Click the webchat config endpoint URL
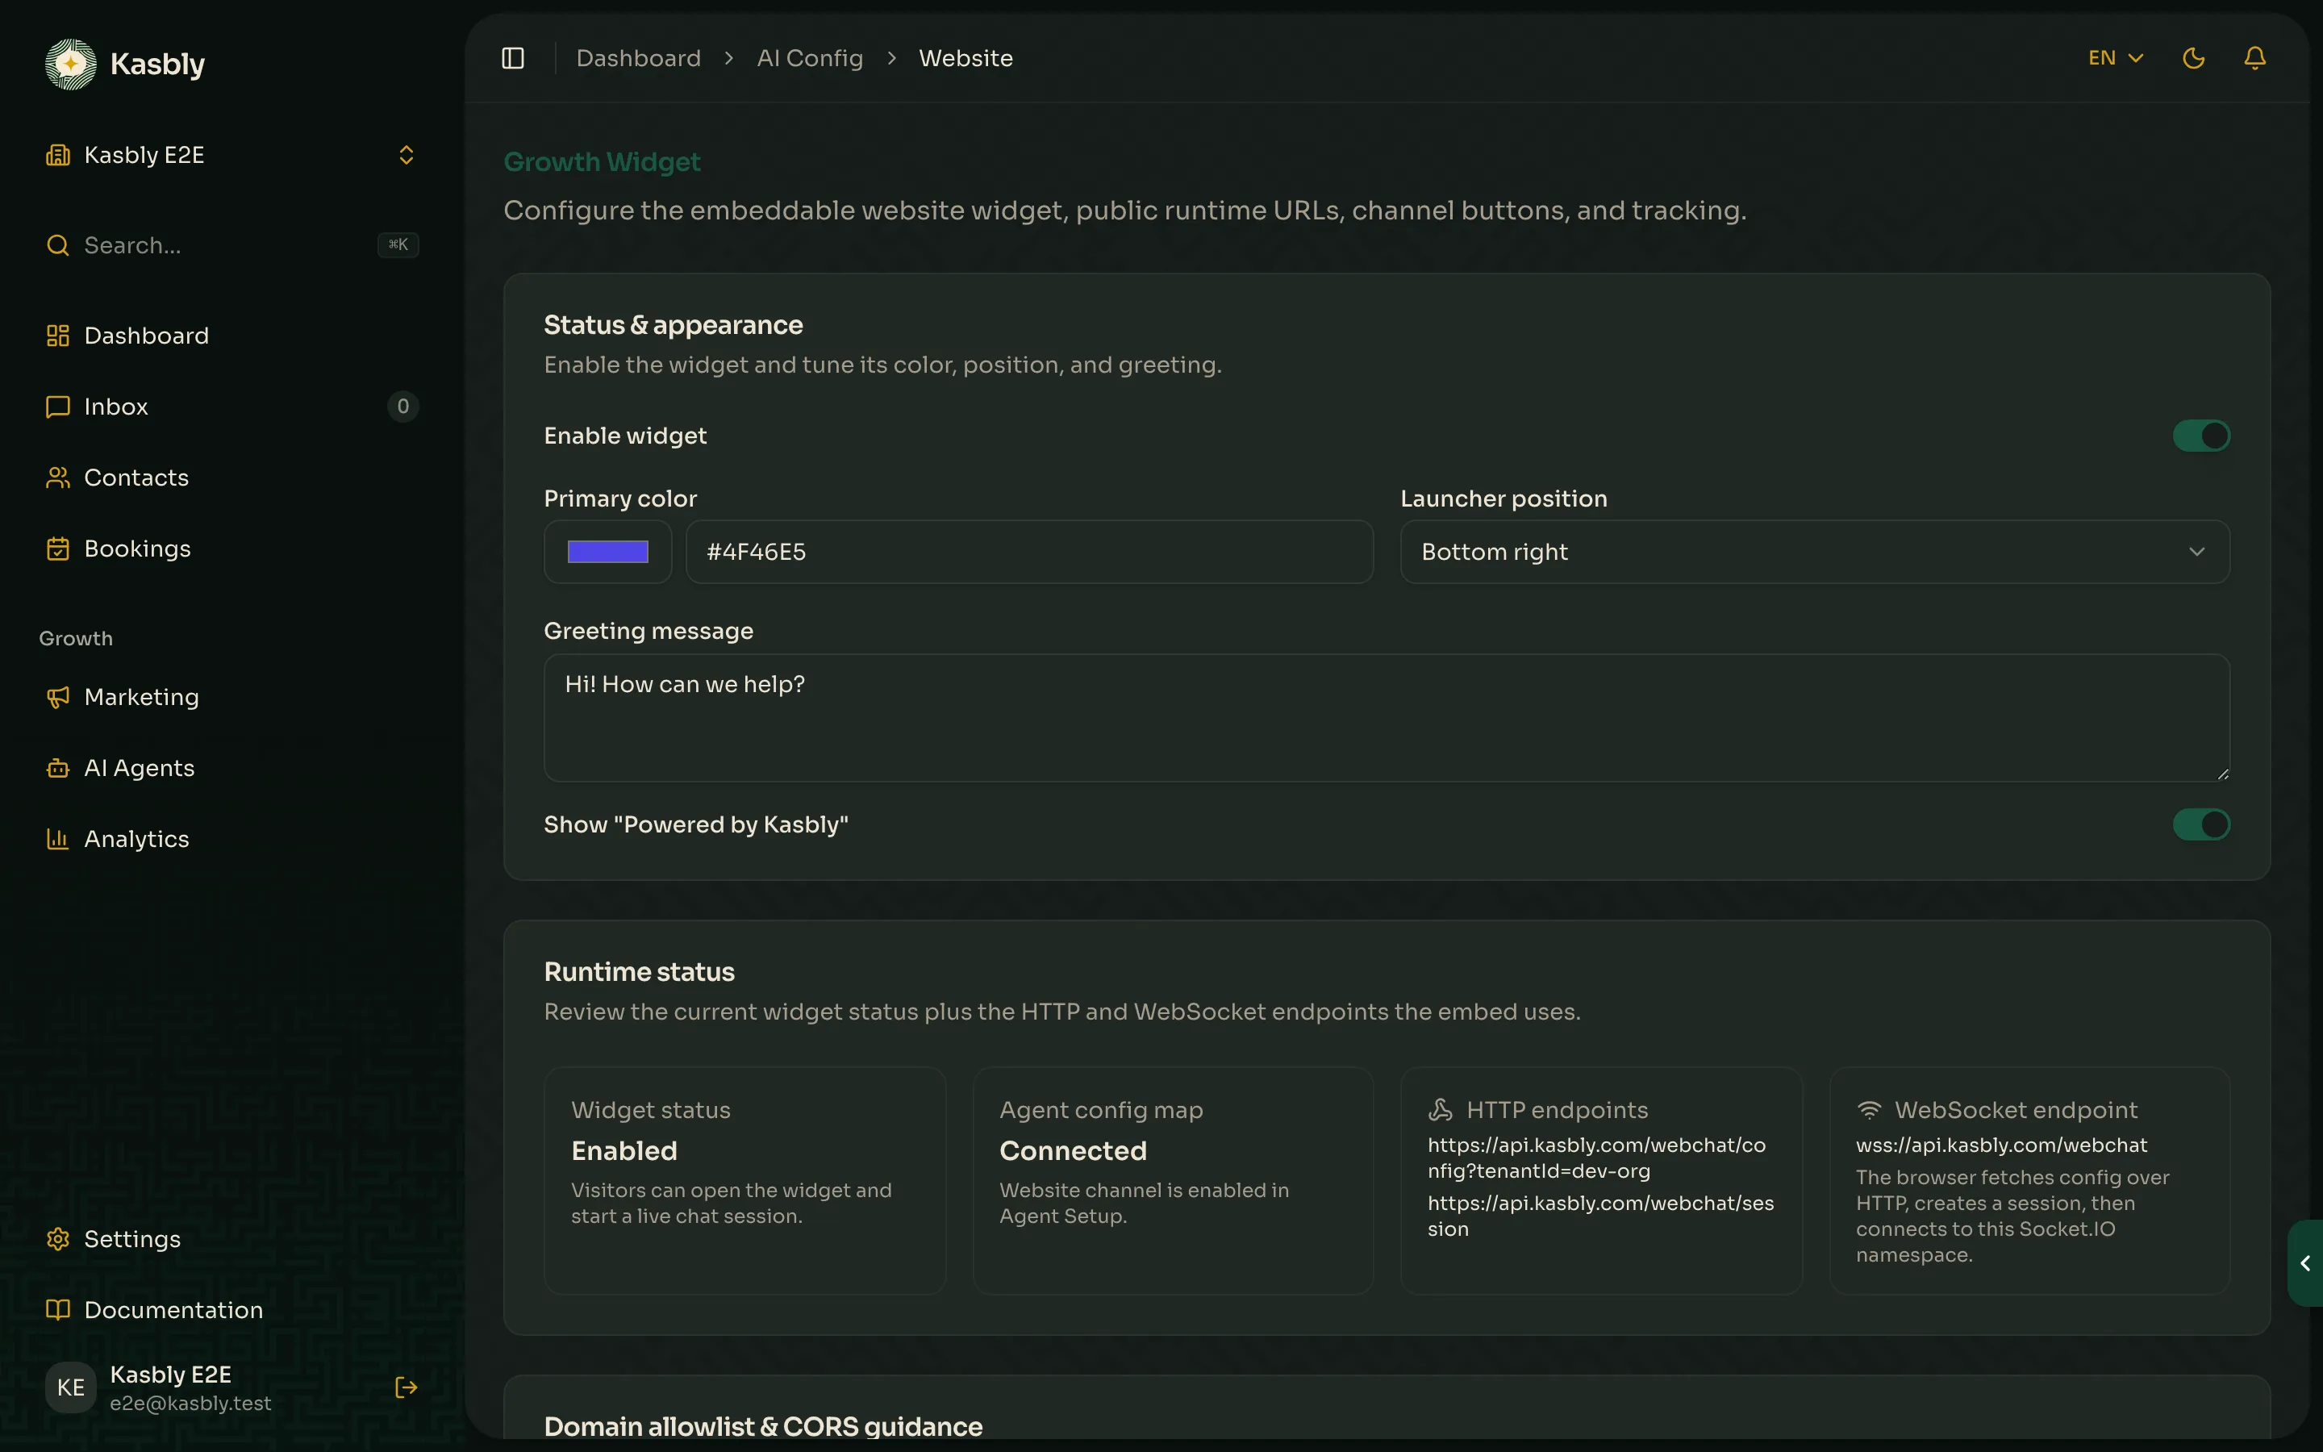 (1596, 1158)
